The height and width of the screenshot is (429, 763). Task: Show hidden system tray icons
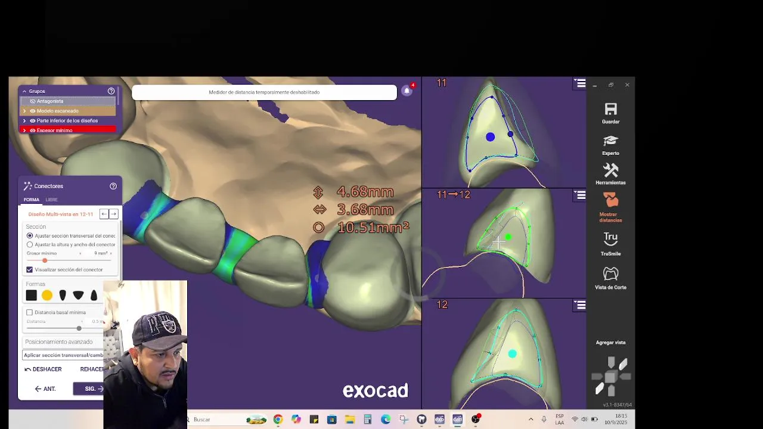click(x=531, y=419)
